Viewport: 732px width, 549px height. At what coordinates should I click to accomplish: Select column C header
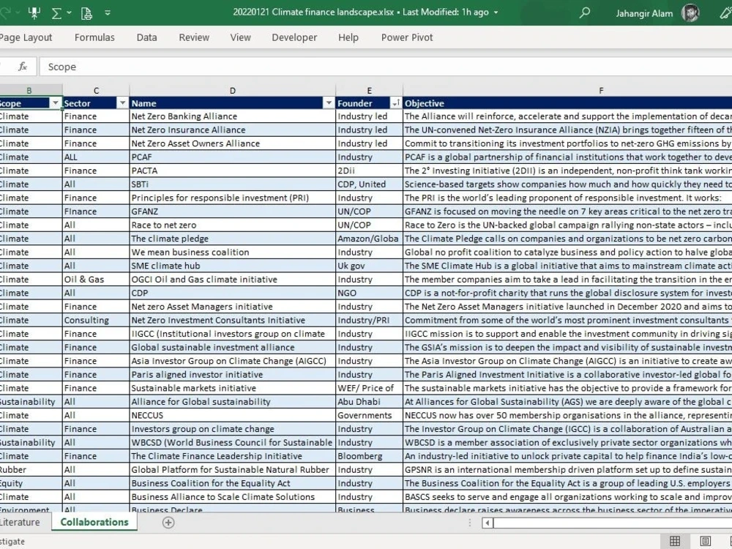click(x=96, y=91)
